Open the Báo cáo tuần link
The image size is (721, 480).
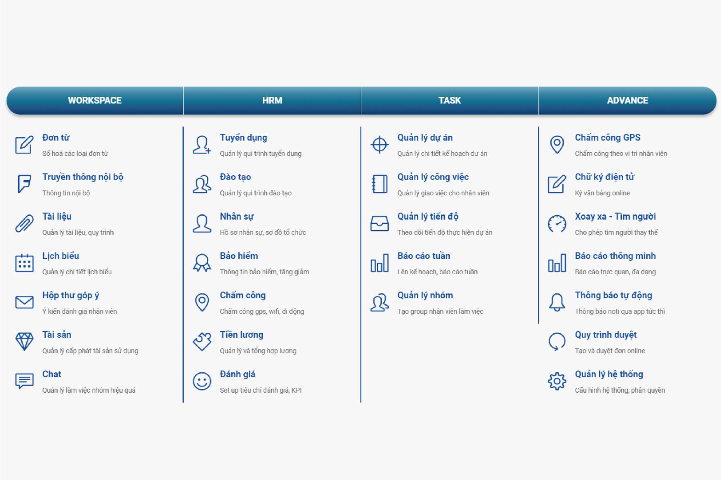pos(424,256)
